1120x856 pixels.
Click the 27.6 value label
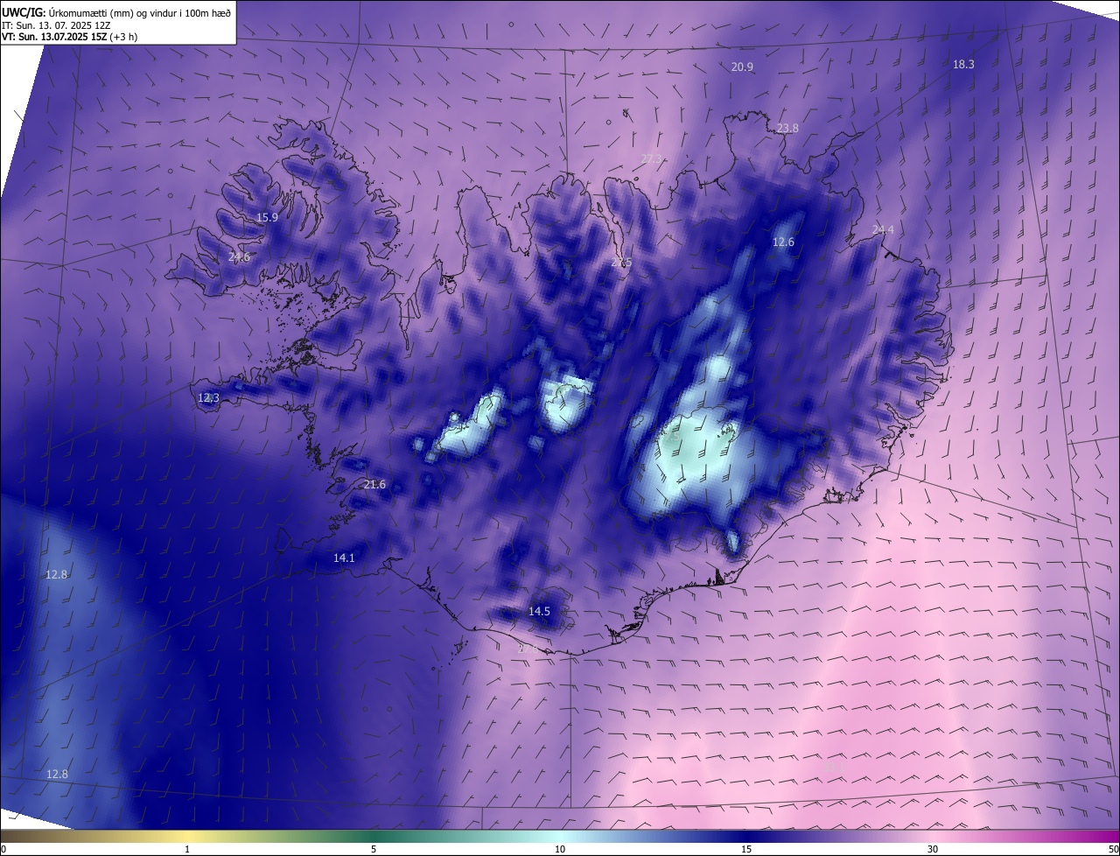click(x=529, y=649)
